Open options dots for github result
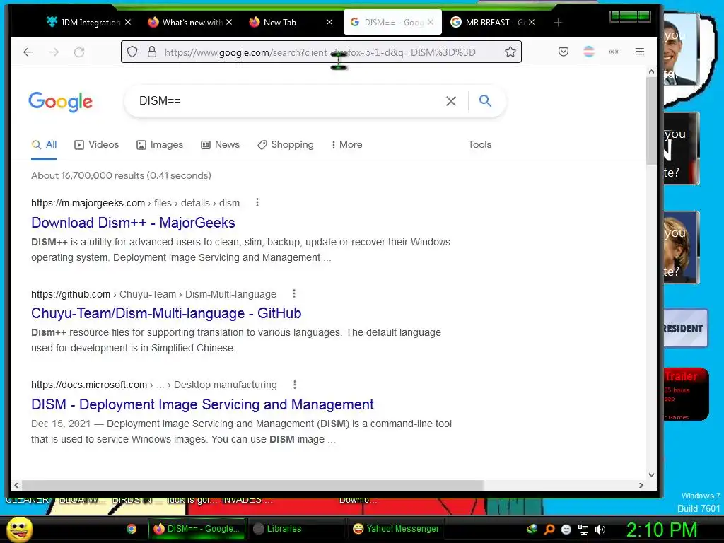Image resolution: width=724 pixels, height=543 pixels. (294, 293)
